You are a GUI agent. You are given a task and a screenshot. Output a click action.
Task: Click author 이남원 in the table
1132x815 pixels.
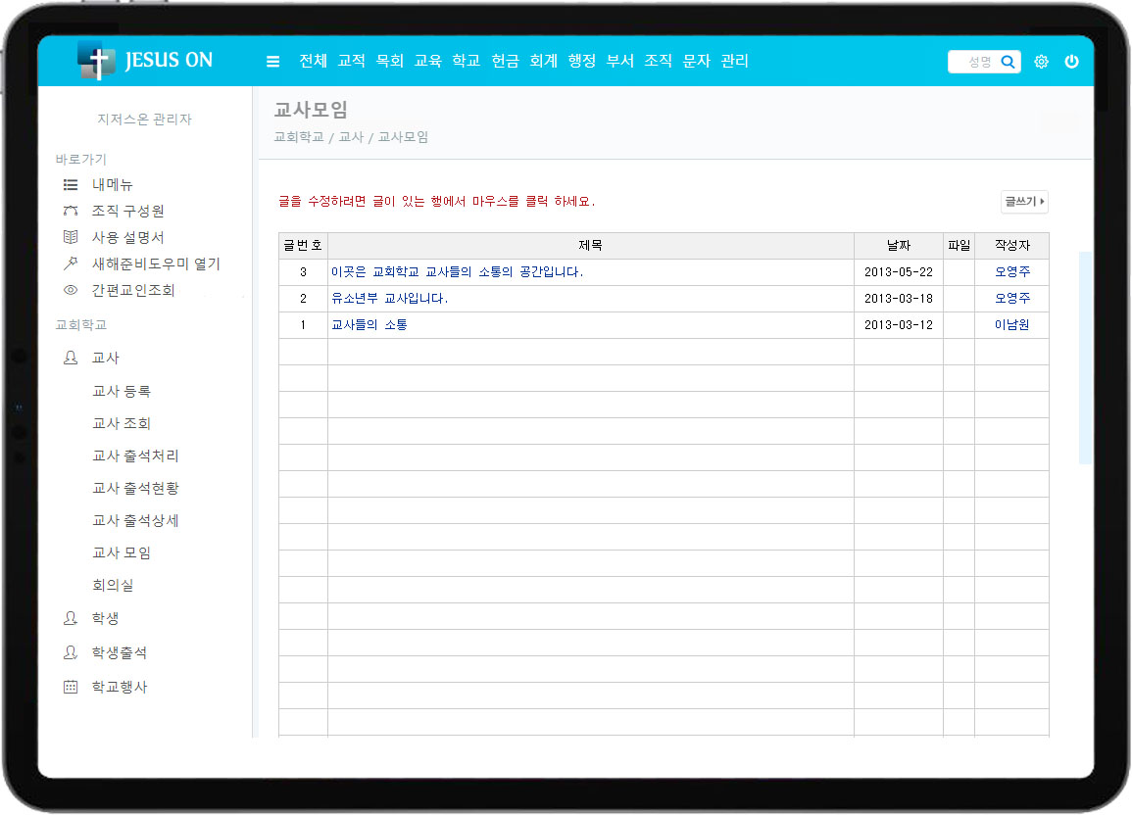tap(1011, 325)
